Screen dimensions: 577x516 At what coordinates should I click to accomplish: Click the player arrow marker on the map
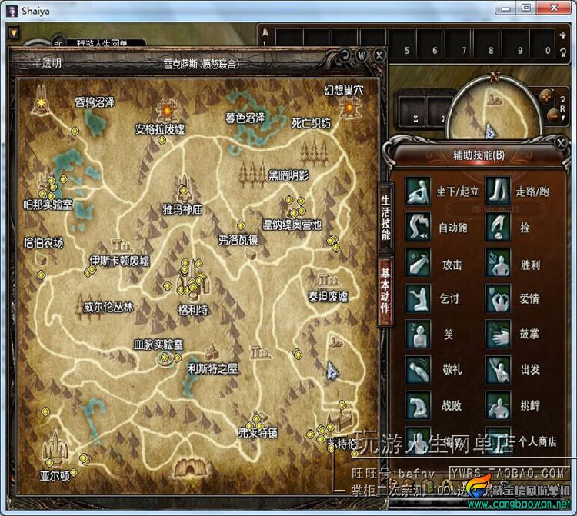click(332, 371)
